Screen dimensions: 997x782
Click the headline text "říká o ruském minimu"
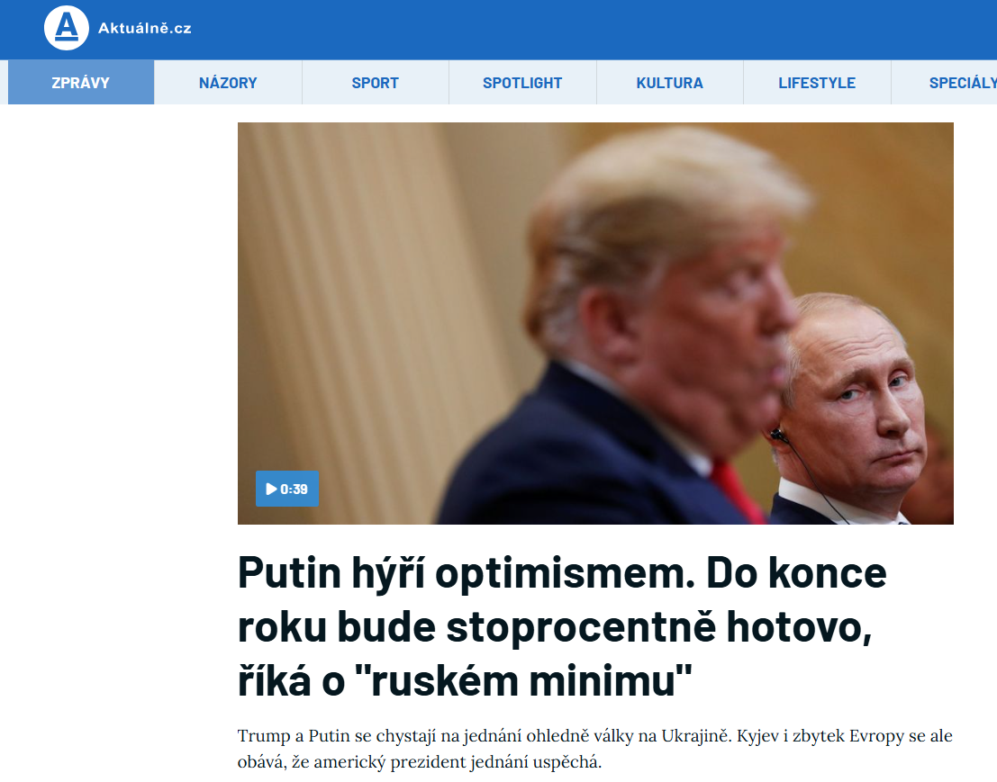(465, 681)
